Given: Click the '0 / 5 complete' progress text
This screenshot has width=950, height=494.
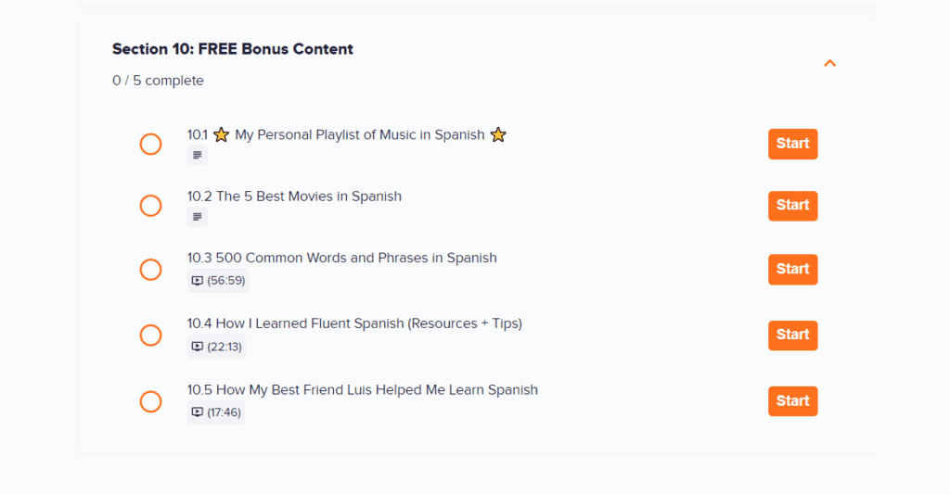Looking at the screenshot, I should click(x=158, y=81).
